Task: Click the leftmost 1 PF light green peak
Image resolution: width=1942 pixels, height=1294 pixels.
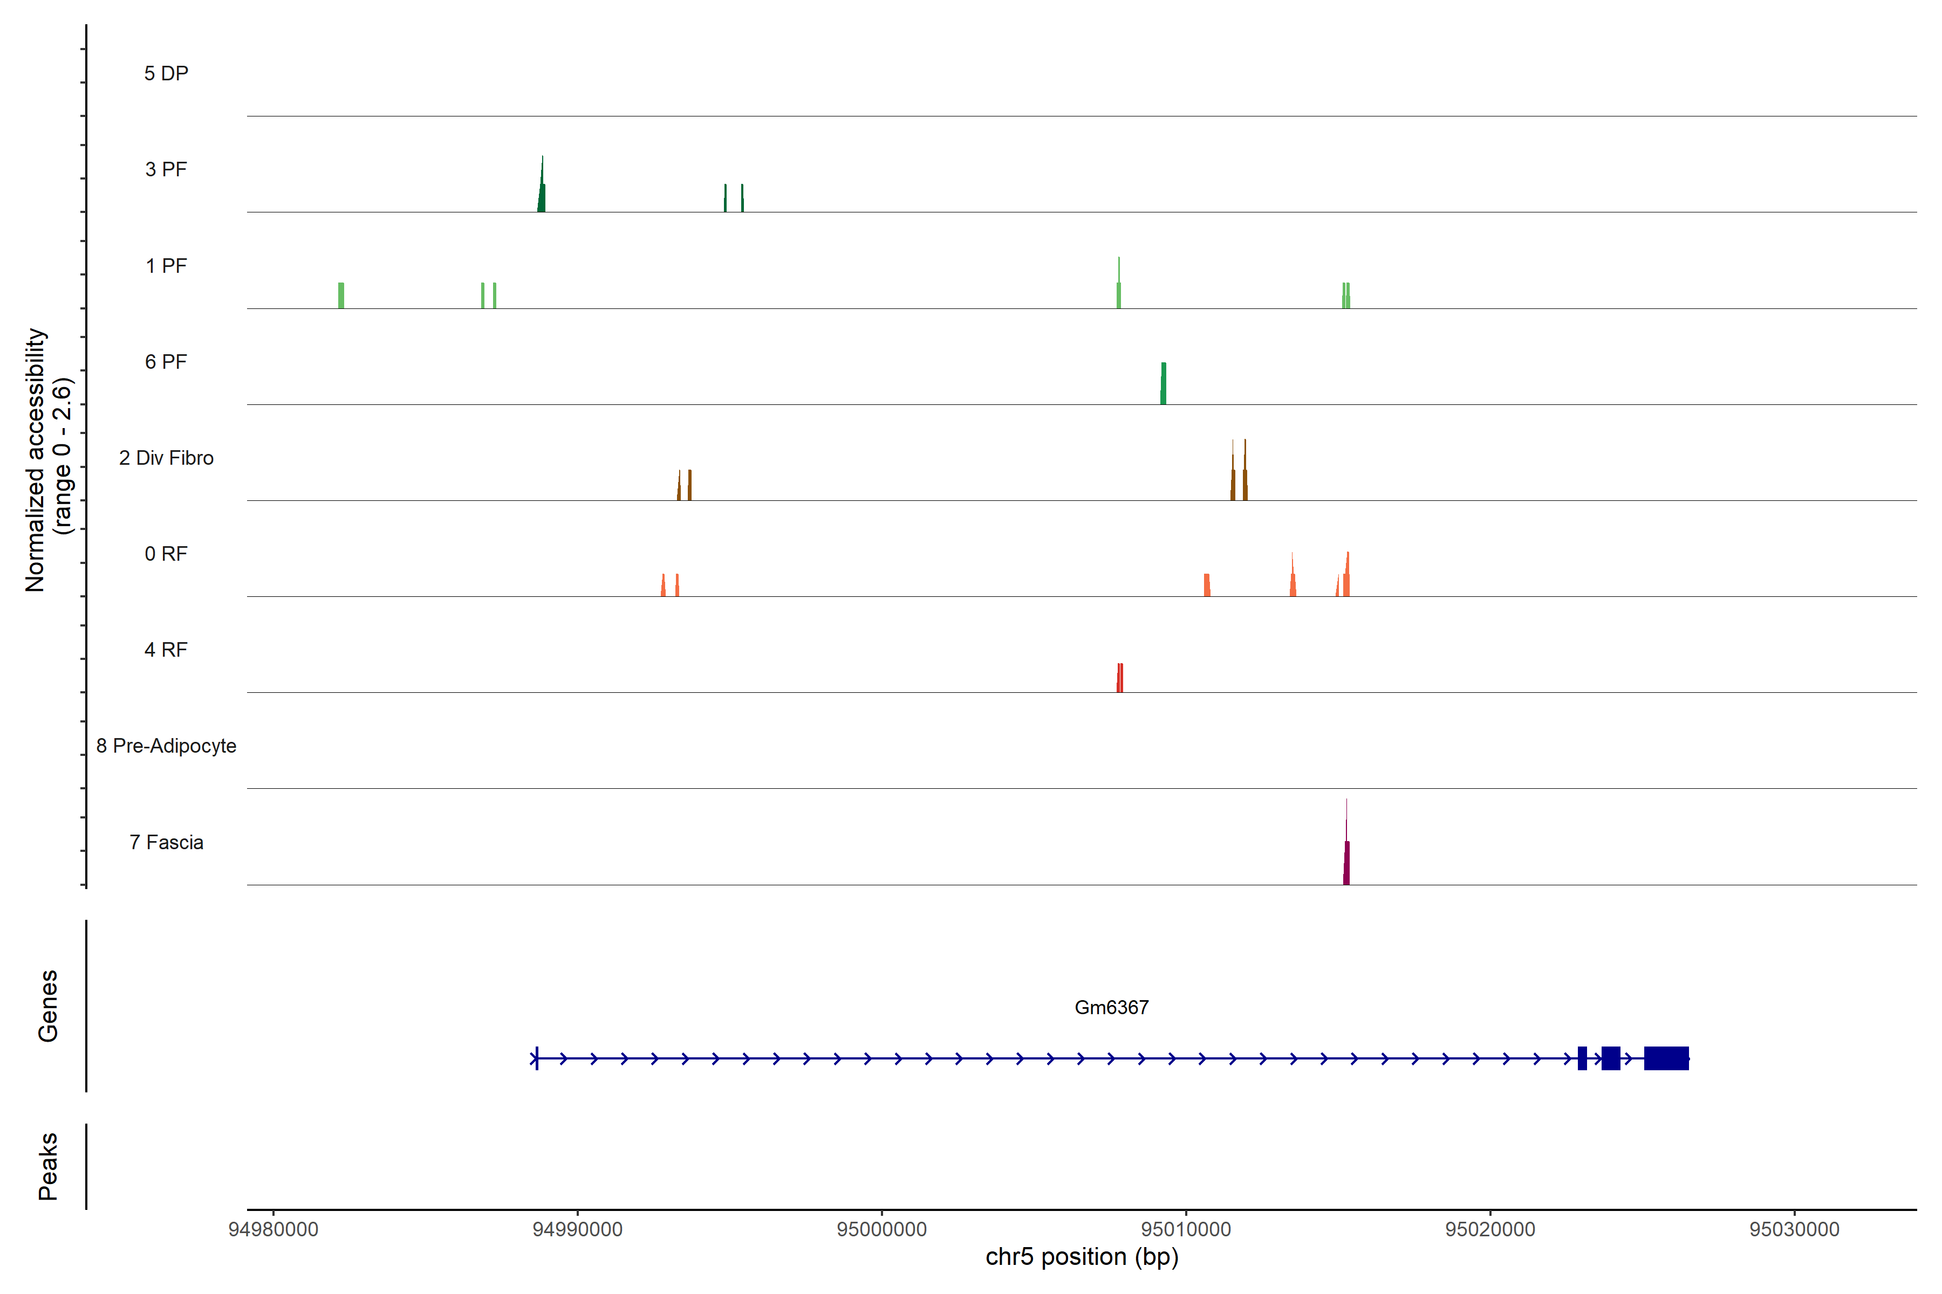Action: point(341,295)
